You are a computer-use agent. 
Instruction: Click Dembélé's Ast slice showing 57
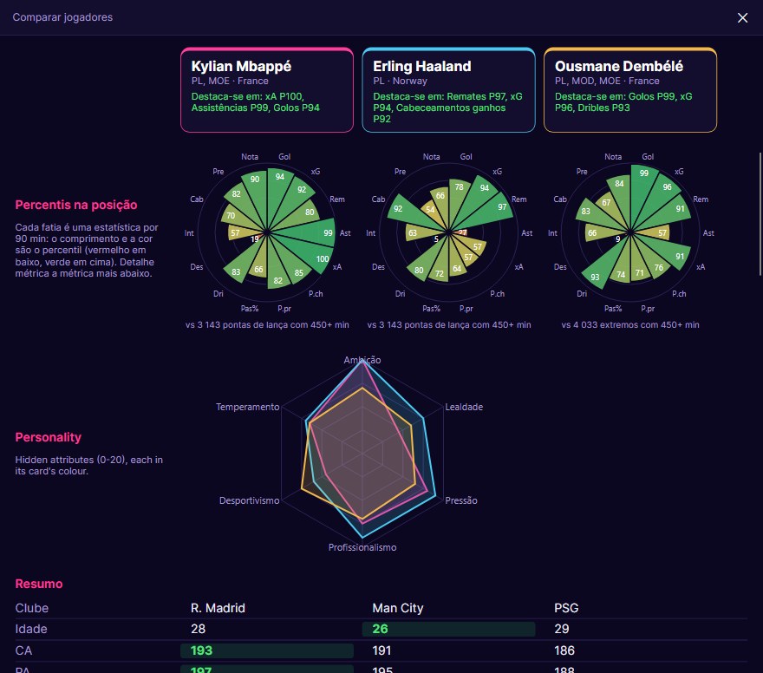click(657, 232)
